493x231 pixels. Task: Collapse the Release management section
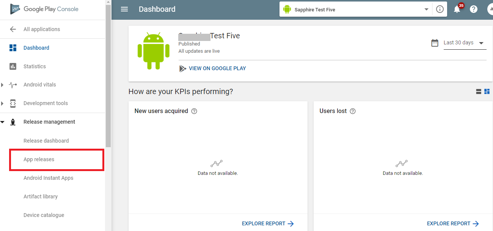click(2, 122)
